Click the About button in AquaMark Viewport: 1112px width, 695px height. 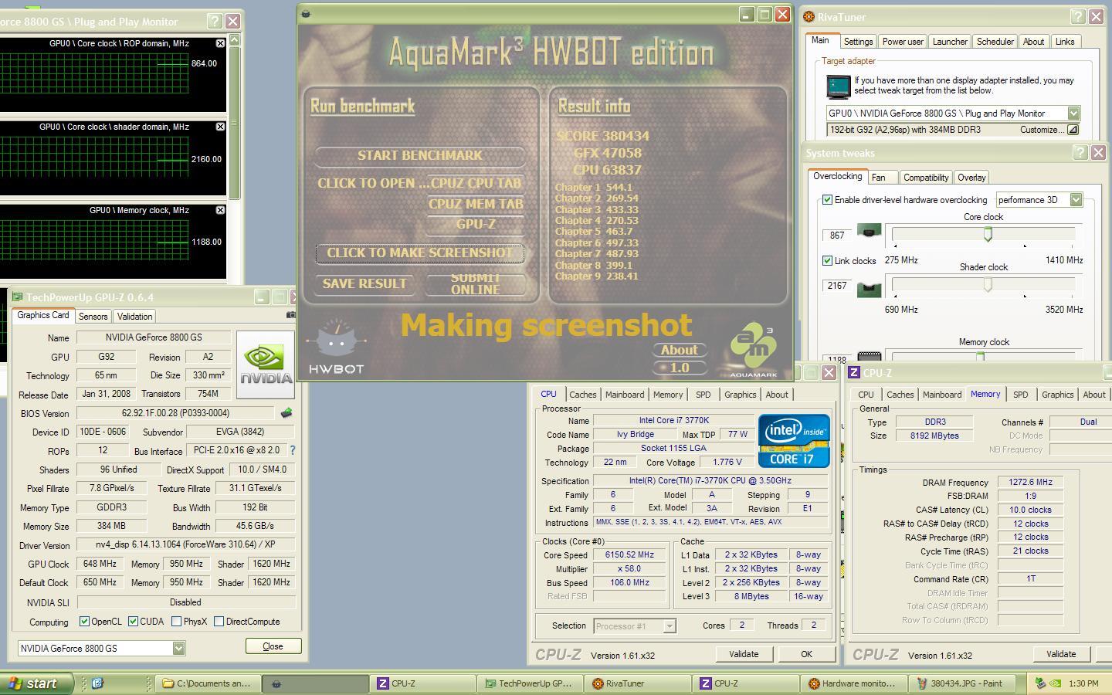pyautogui.click(x=680, y=350)
